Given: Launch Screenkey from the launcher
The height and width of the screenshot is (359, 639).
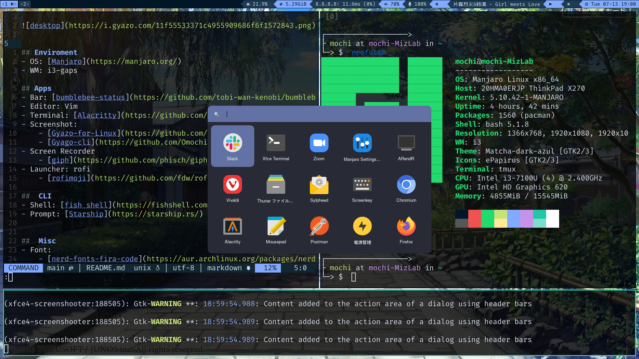Looking at the screenshot, I should [x=362, y=187].
